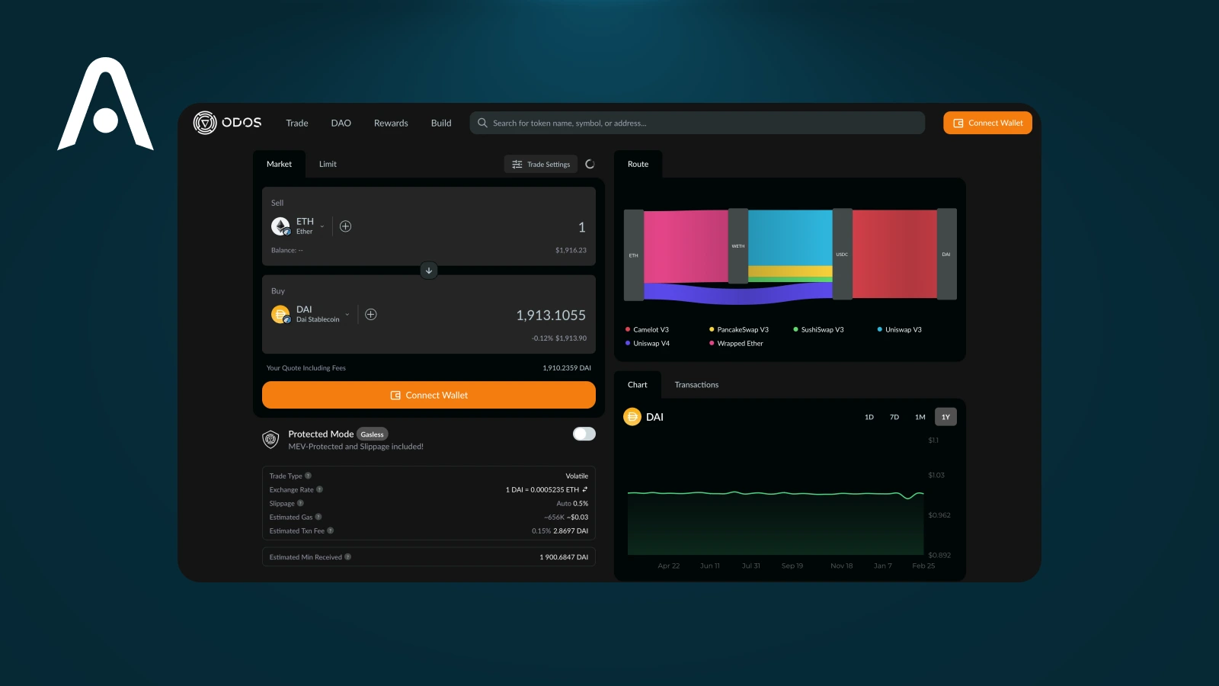Click the top-right Connect Wallet button
Screen dimensions: 1219x686
tap(987, 123)
